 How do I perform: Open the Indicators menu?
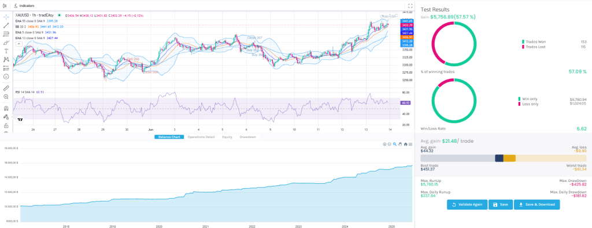point(23,6)
